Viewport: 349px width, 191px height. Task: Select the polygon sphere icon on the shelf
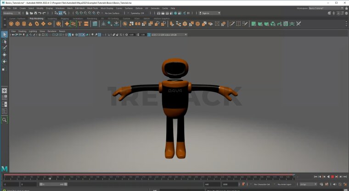[x=11, y=23]
